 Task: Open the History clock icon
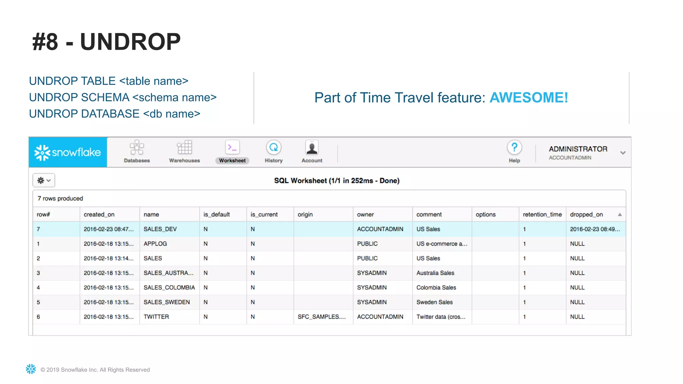[274, 147]
